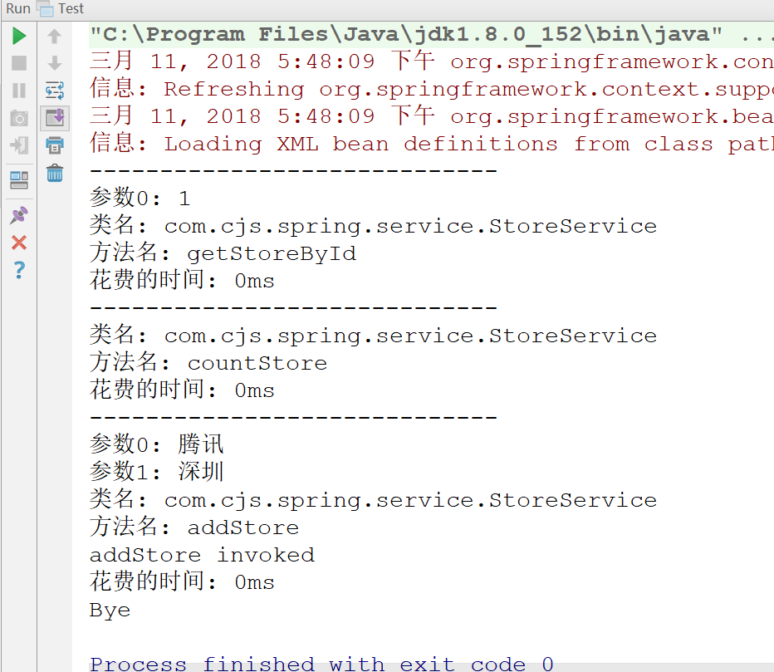Click the Down stack trace arrow
This screenshot has height=672, width=774.
point(55,63)
